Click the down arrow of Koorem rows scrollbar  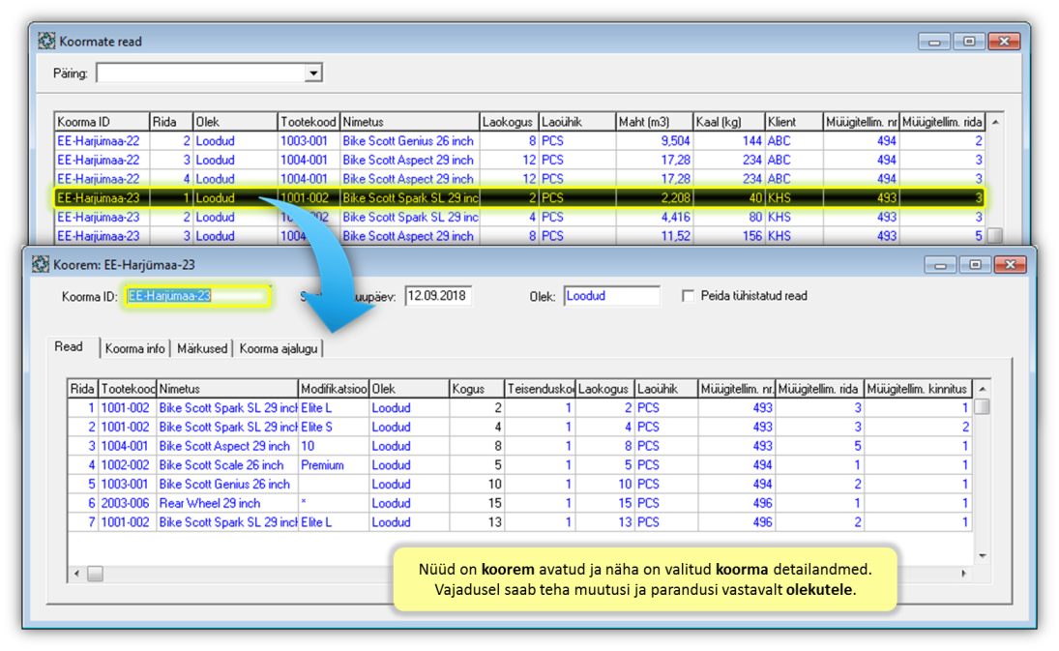click(x=983, y=556)
